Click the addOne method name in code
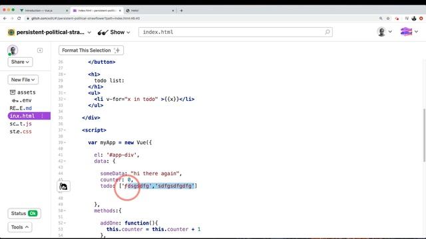The width and height of the screenshot is (426, 239). coord(109,223)
